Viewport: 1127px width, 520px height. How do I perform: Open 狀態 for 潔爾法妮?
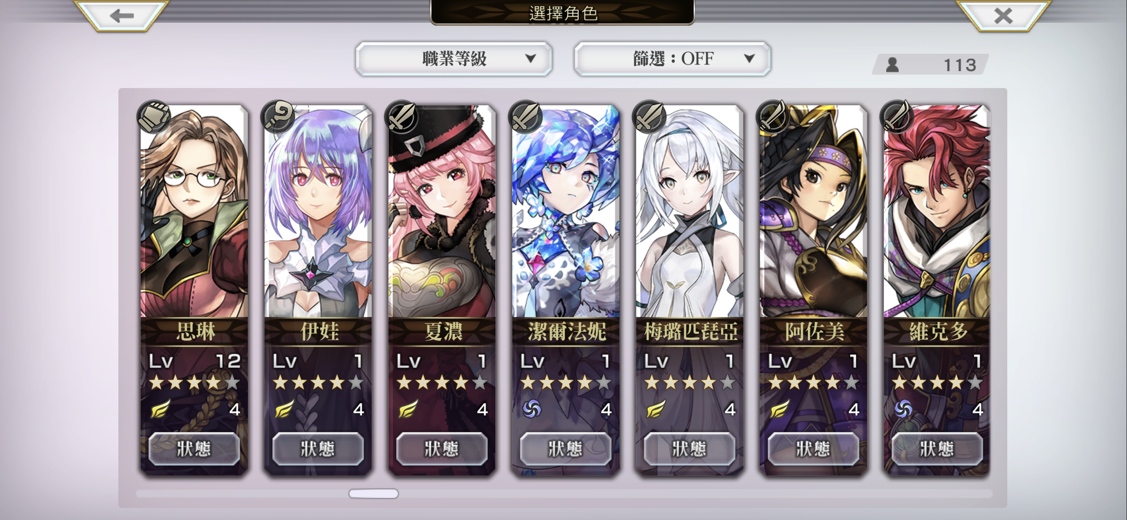coord(565,449)
